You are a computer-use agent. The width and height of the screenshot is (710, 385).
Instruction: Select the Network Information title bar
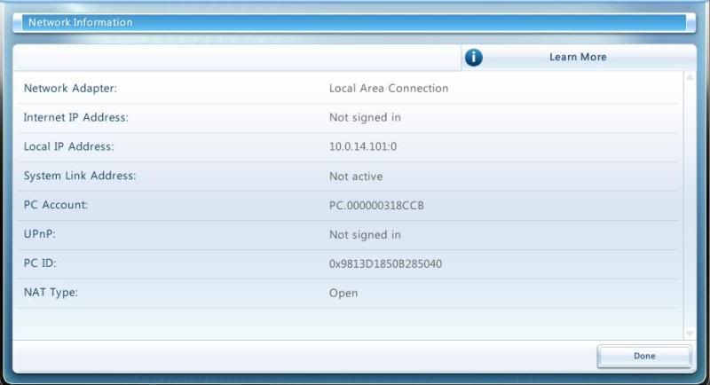354,22
